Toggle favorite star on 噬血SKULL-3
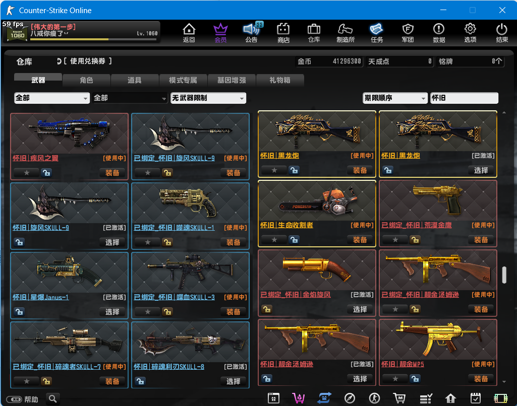The height and width of the screenshot is (406, 517). pyautogui.click(x=148, y=311)
